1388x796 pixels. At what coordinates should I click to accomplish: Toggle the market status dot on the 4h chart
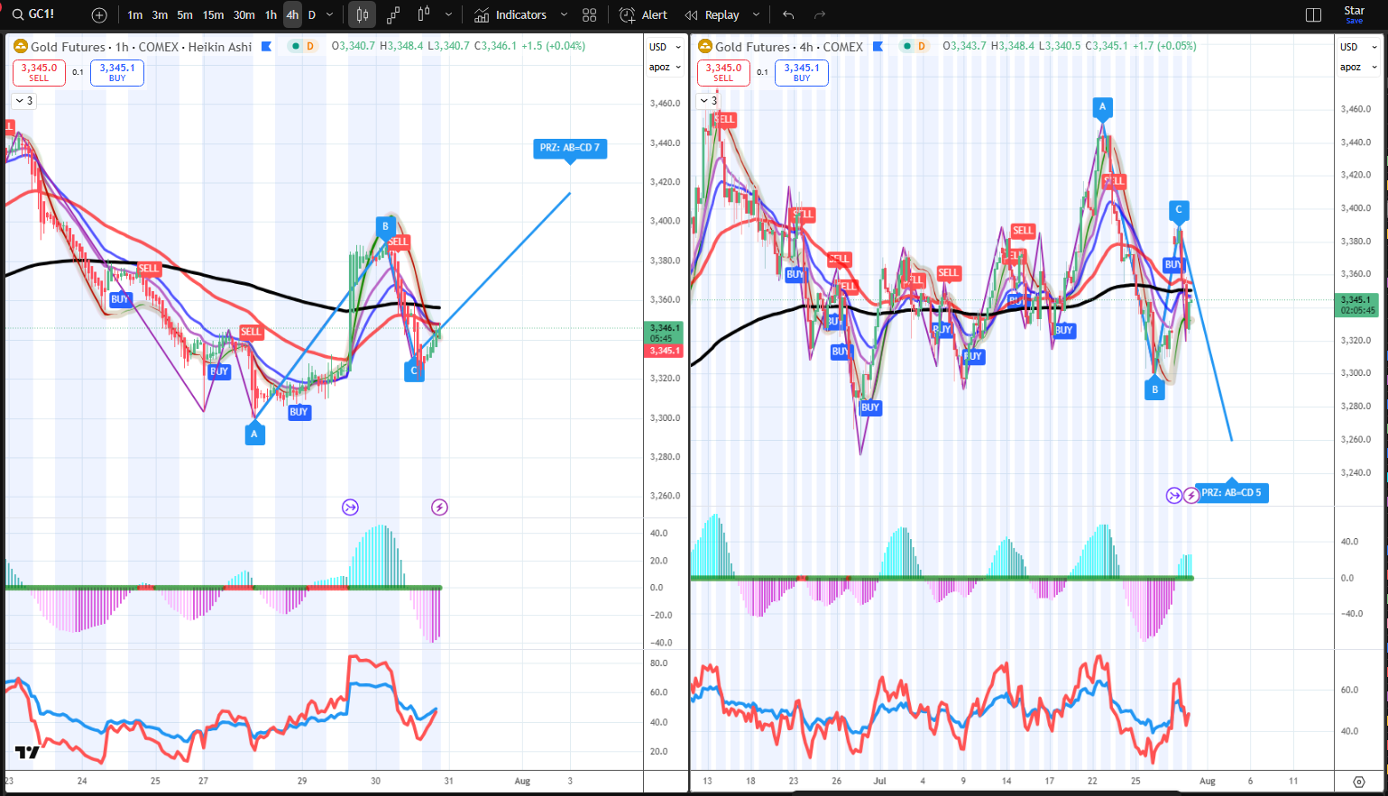point(906,46)
